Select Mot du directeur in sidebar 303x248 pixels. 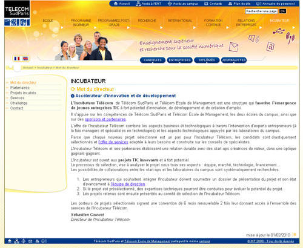(24, 83)
